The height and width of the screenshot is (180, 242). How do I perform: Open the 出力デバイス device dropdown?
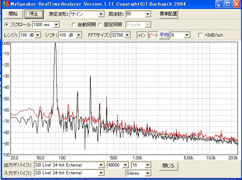100,165
